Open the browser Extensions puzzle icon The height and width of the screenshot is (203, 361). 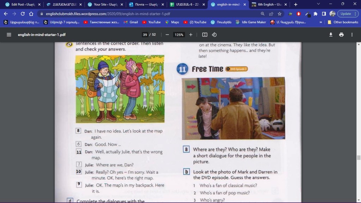(316, 14)
